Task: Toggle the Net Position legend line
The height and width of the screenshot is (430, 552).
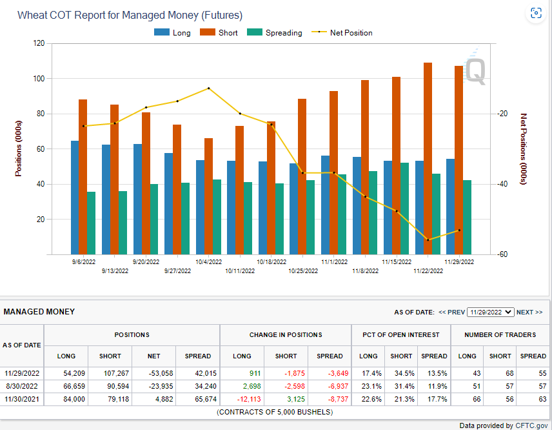Action: [342, 33]
